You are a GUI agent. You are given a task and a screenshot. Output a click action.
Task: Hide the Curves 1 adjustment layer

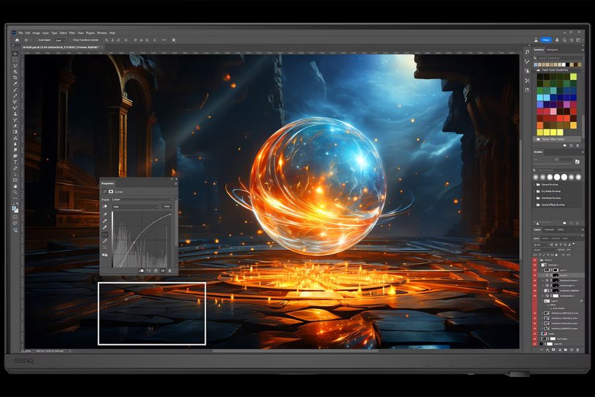coord(535,275)
